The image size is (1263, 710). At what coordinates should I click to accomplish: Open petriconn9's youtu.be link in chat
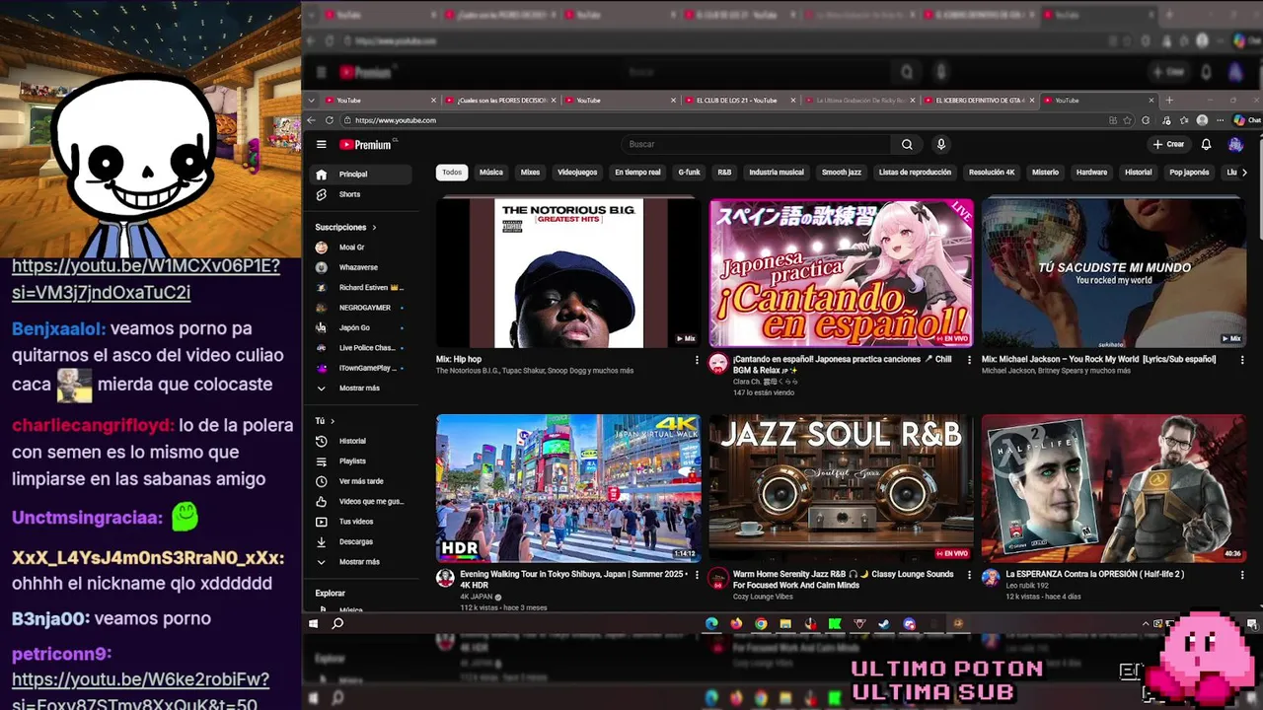pos(140,692)
